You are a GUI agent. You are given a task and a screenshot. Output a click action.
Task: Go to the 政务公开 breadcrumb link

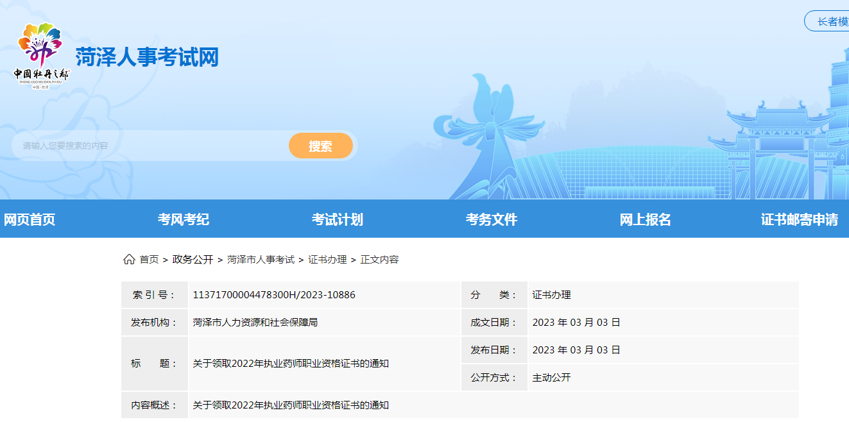(x=193, y=259)
